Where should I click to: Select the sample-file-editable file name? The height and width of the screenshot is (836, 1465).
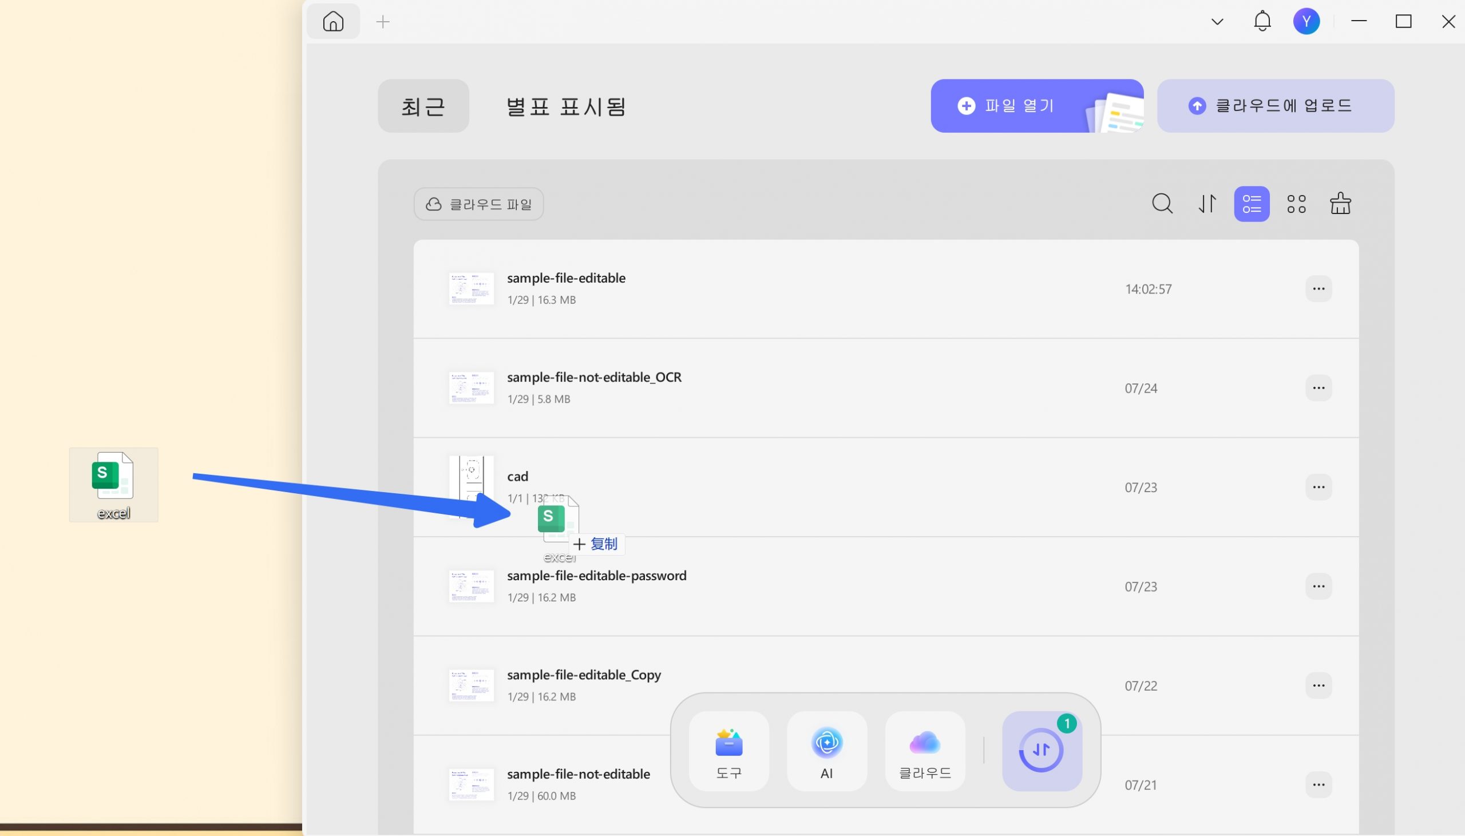click(566, 279)
